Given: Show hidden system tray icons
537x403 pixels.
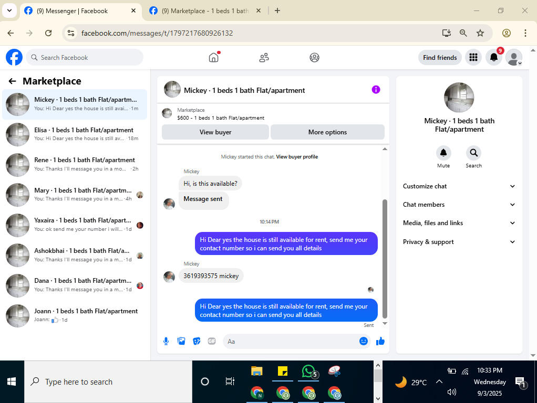Looking at the screenshot, I should 439,381.
